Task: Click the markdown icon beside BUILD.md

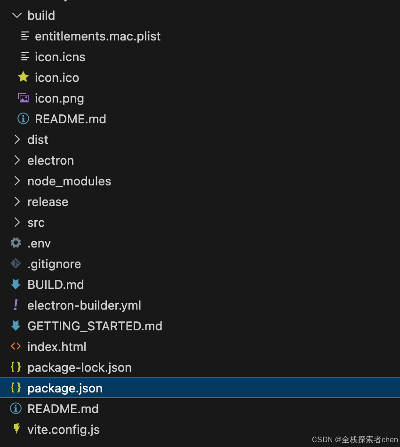Action: pyautogui.click(x=16, y=284)
